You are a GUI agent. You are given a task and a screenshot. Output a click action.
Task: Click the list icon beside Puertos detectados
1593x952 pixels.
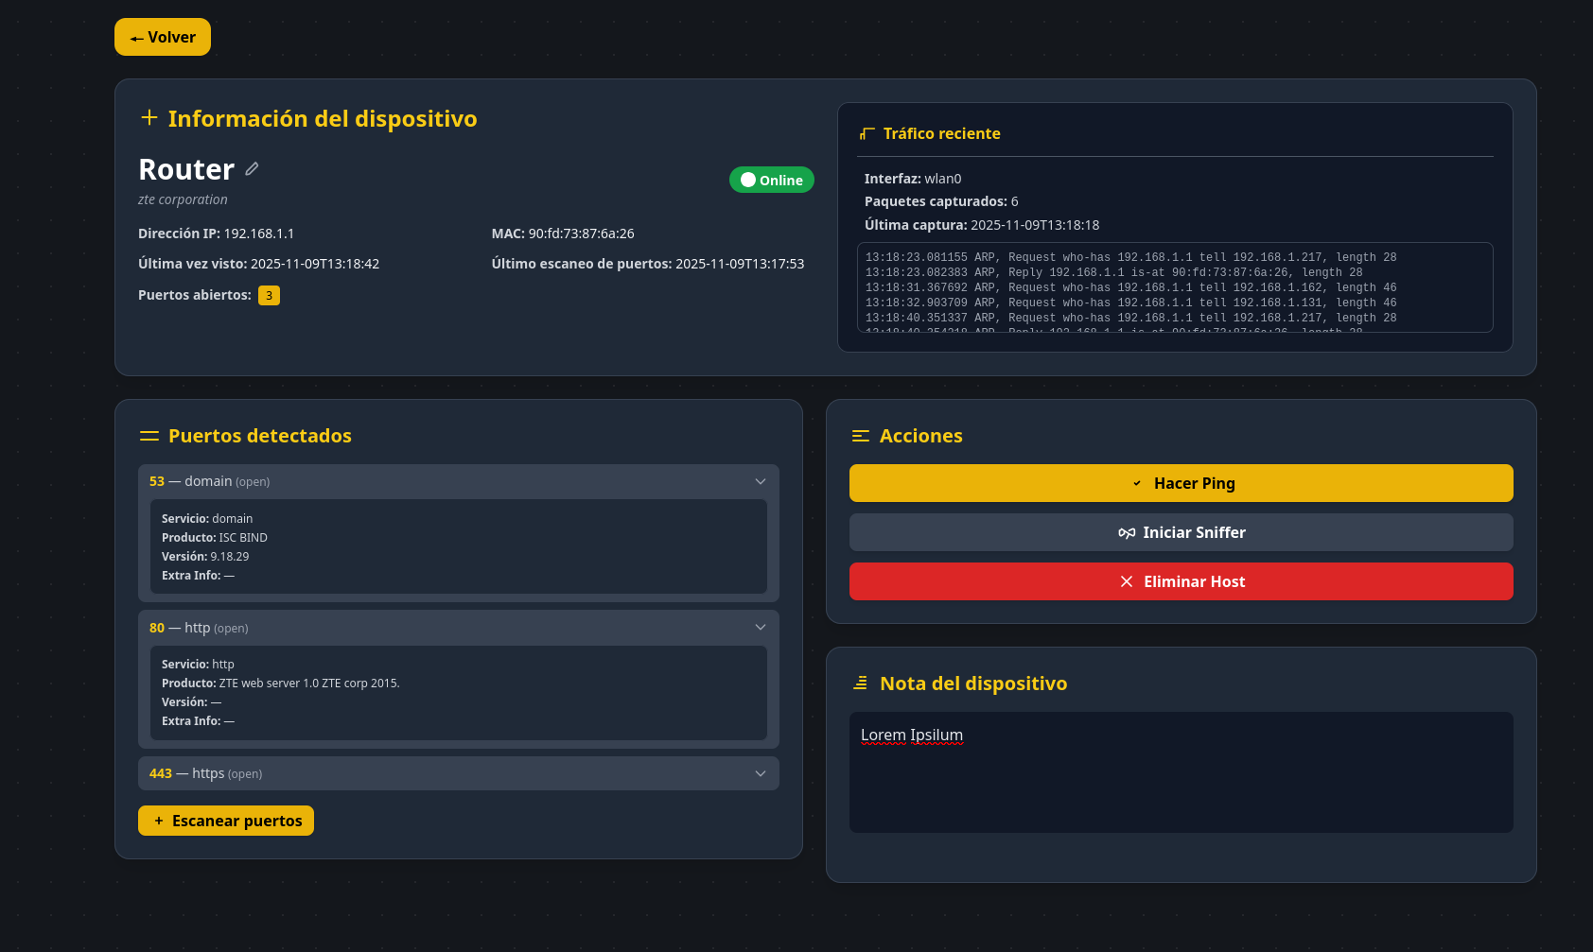click(x=149, y=435)
